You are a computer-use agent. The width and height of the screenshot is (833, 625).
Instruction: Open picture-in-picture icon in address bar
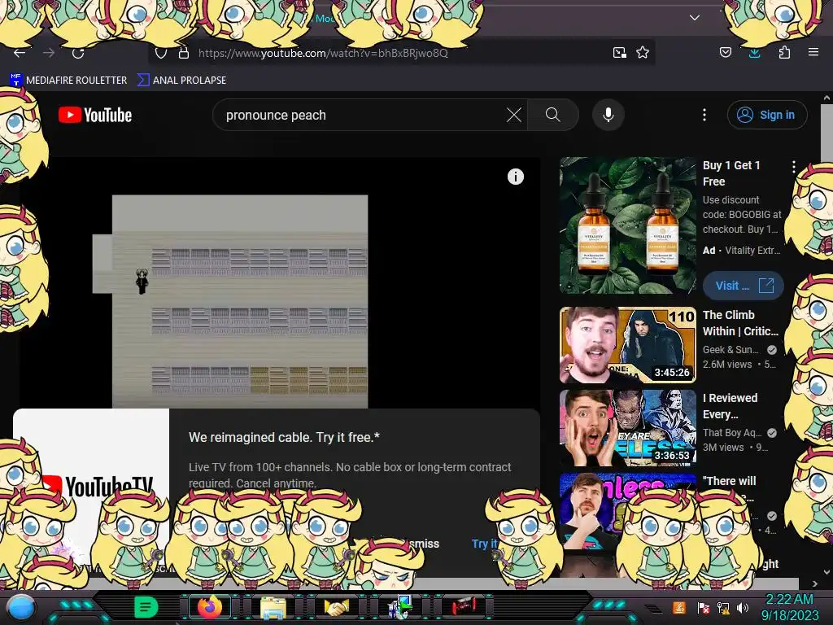point(619,53)
